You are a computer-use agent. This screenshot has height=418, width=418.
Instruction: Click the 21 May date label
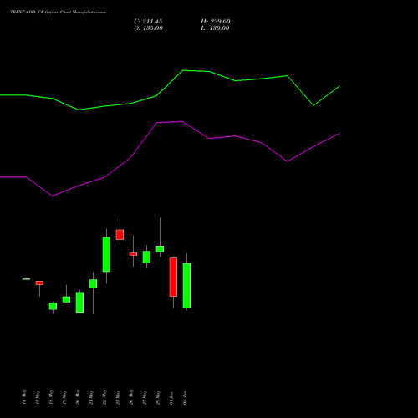pos(91,397)
